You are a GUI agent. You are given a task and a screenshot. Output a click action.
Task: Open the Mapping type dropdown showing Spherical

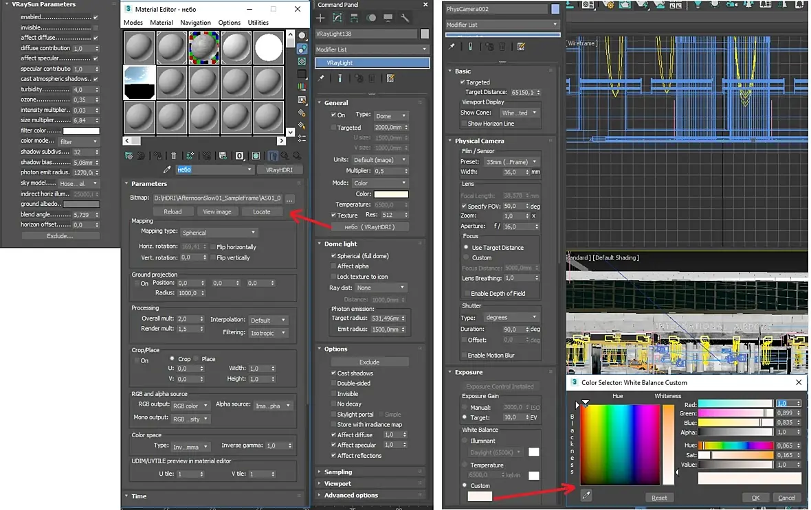point(218,233)
